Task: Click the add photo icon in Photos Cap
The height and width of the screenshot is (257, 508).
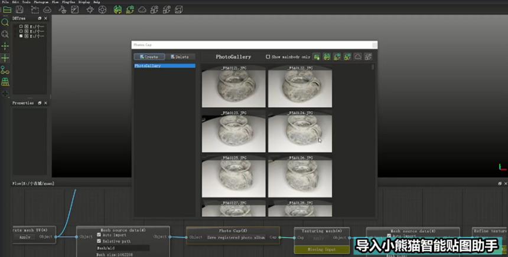Action: [x=317, y=57]
